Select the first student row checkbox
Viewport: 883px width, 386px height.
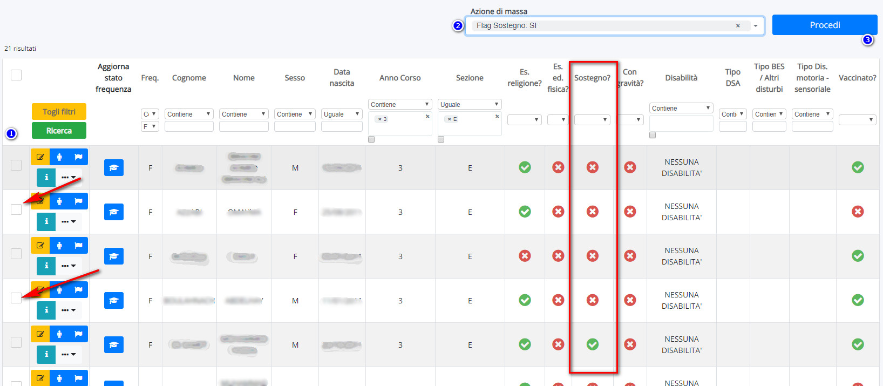coord(16,165)
